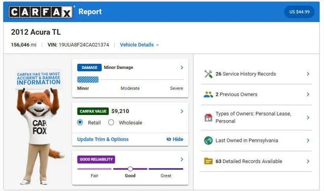The image size is (324, 191).
Task: Click the US $44.99 price button
Action: (x=299, y=12)
